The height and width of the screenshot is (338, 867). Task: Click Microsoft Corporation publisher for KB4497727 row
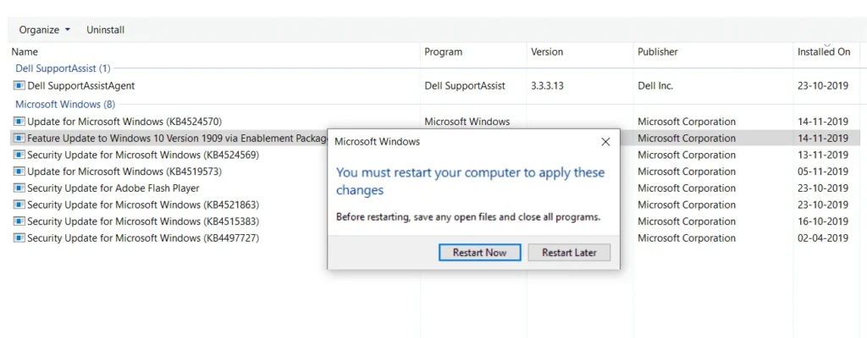tap(686, 238)
